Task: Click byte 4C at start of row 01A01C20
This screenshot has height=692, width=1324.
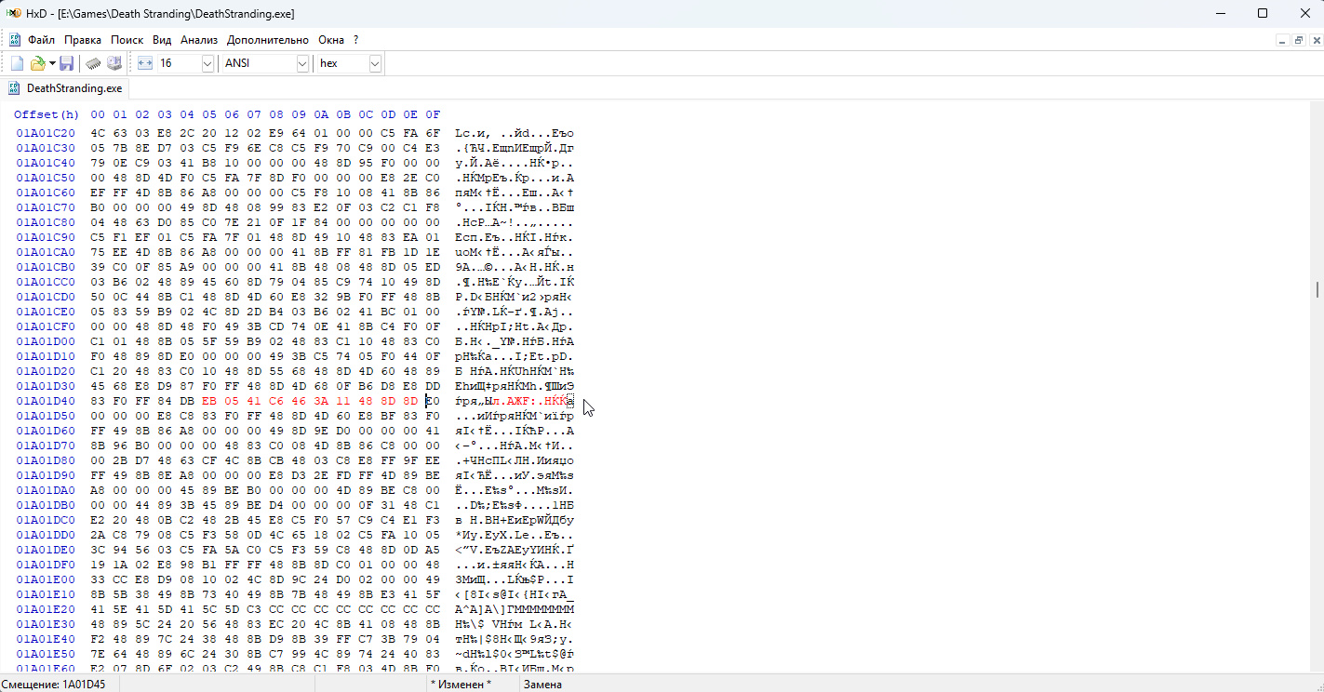Action: pos(98,133)
